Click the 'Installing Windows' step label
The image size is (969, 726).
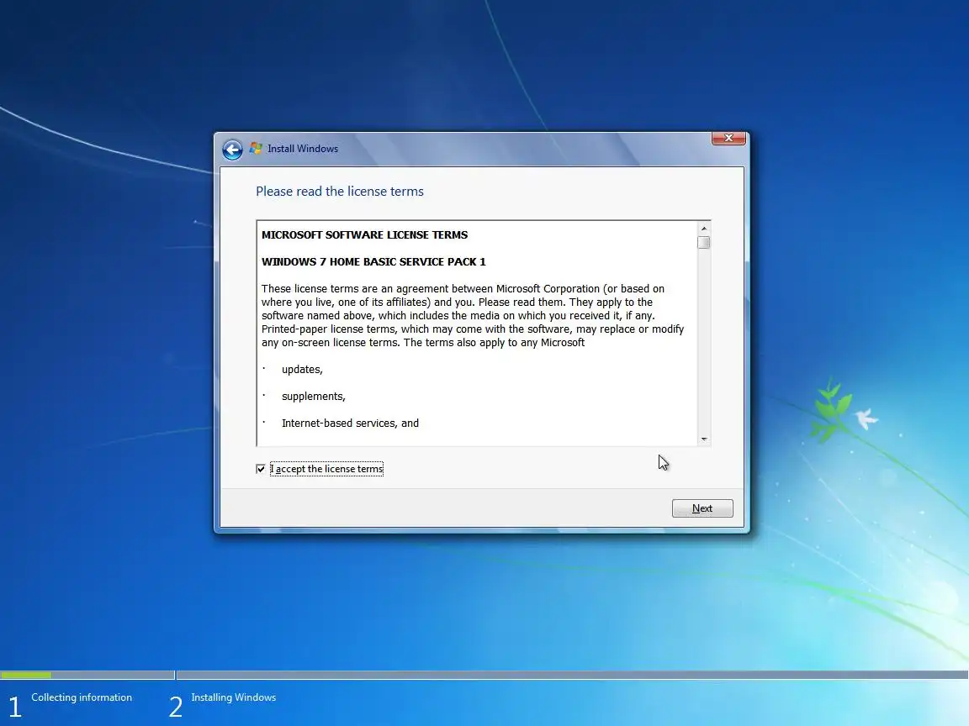234,697
